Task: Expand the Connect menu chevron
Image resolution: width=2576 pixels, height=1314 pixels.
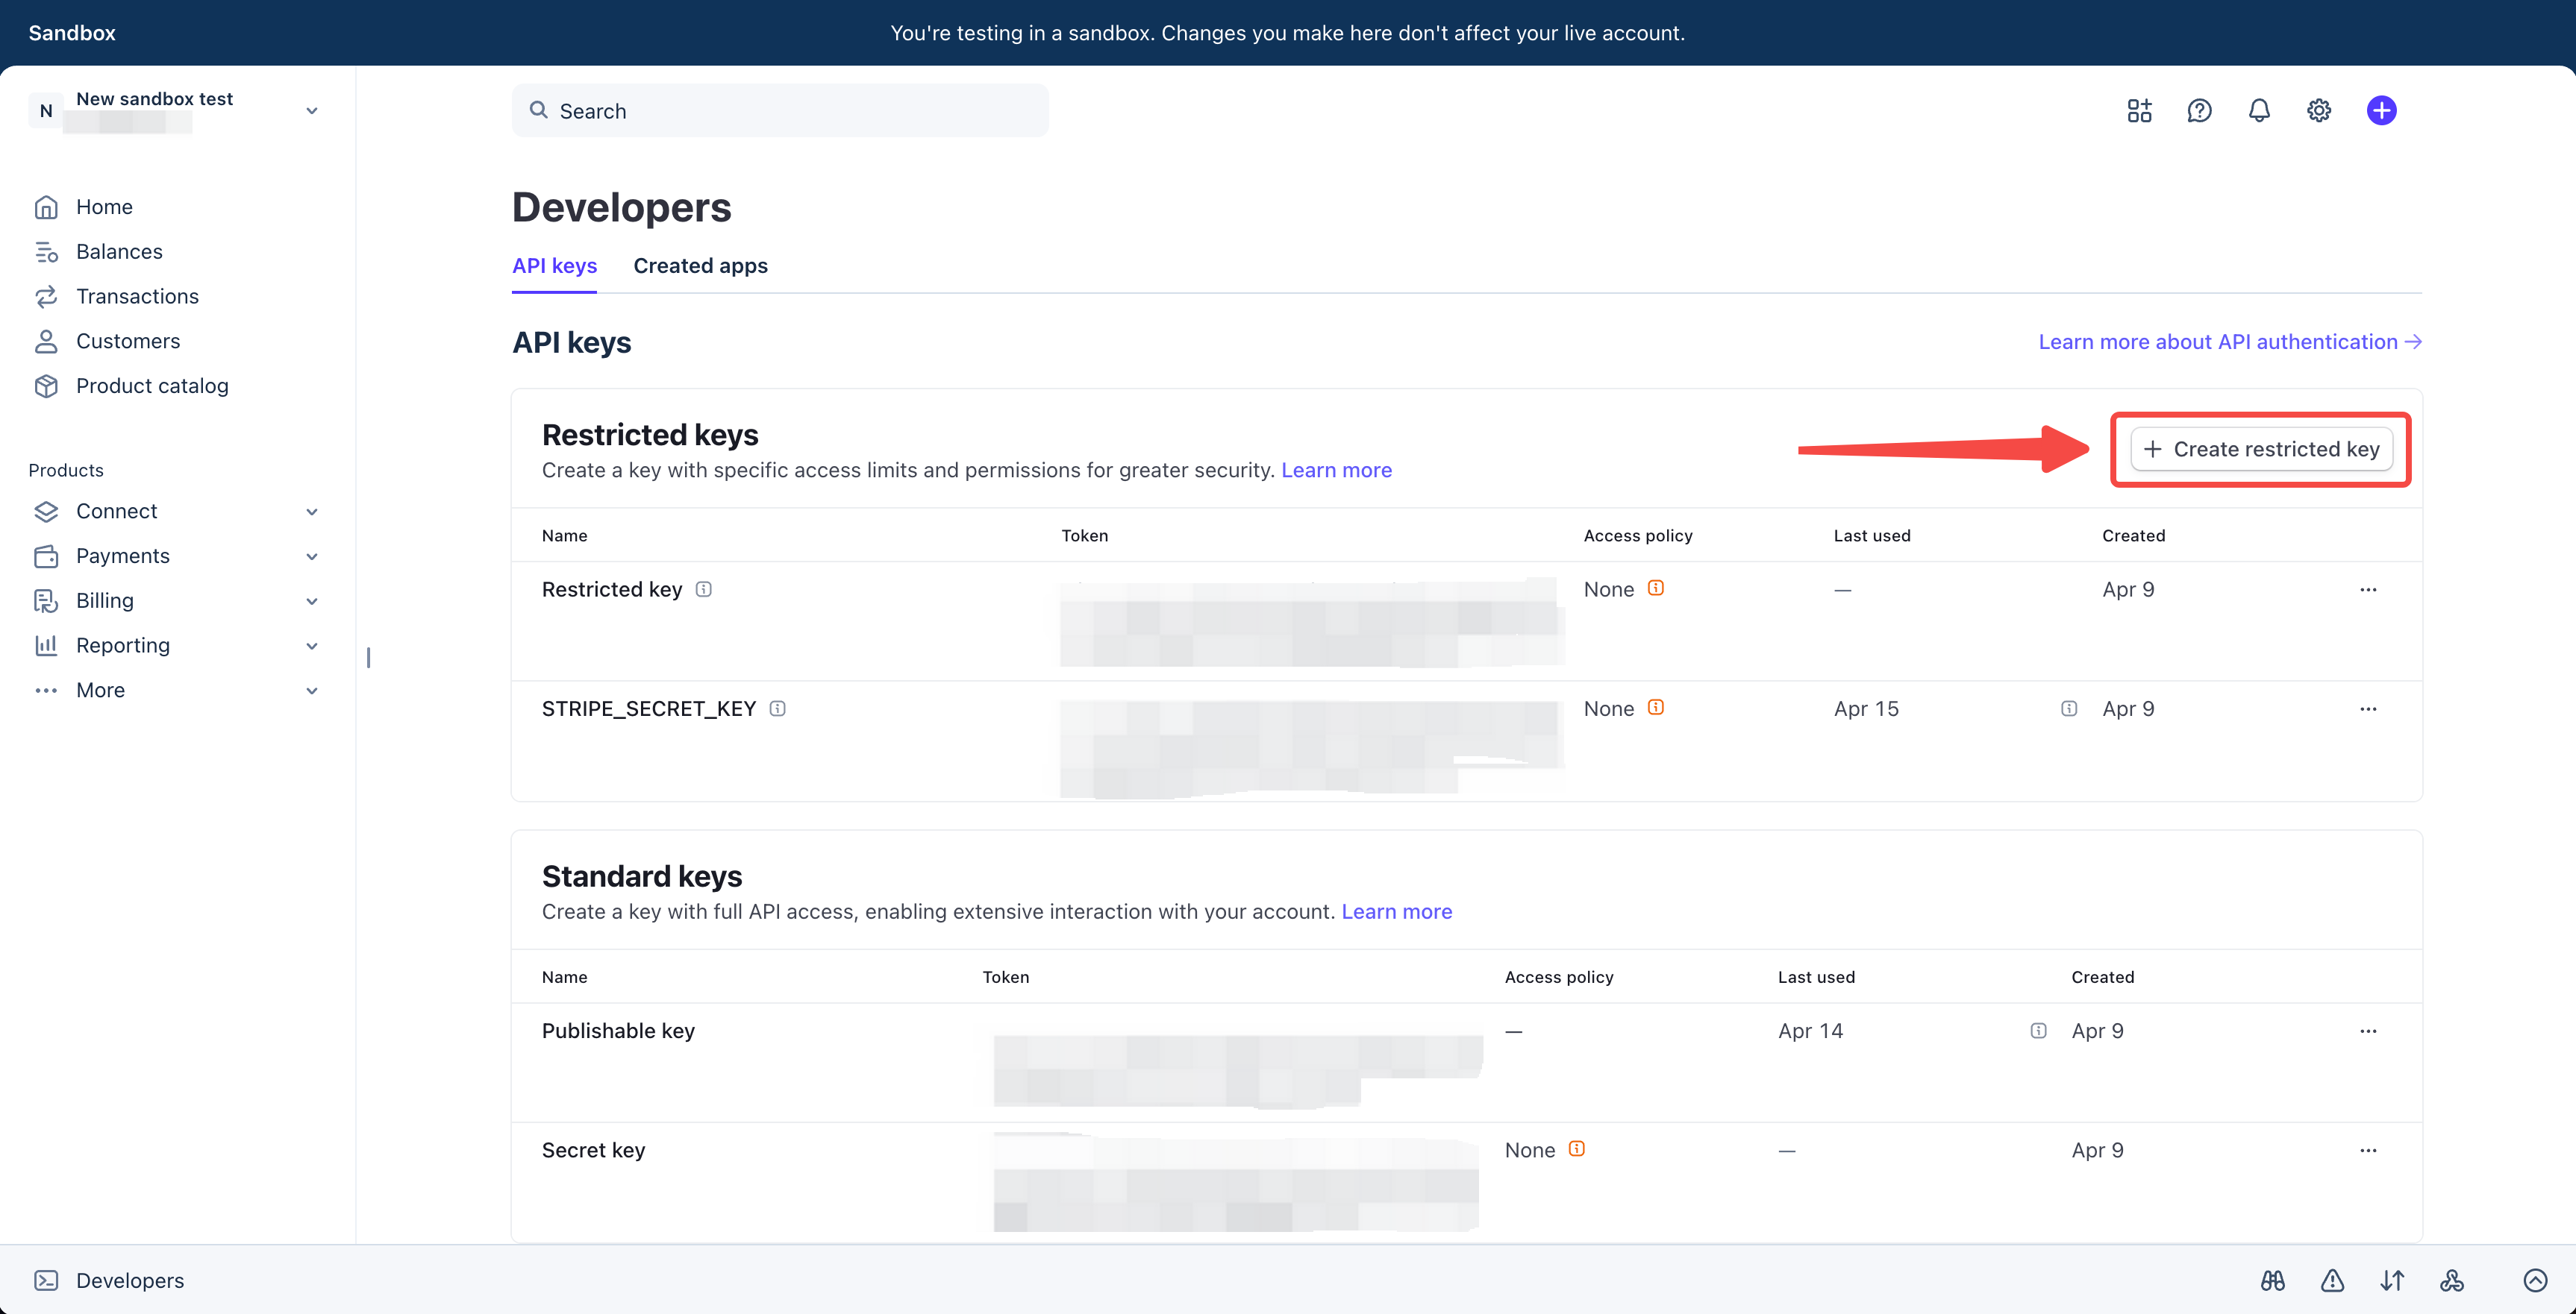Action: [312, 512]
